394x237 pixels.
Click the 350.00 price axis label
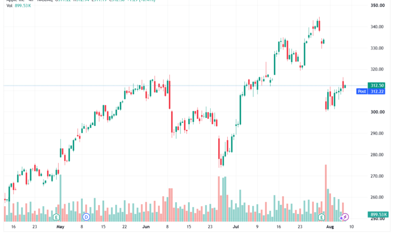pyautogui.click(x=377, y=5)
